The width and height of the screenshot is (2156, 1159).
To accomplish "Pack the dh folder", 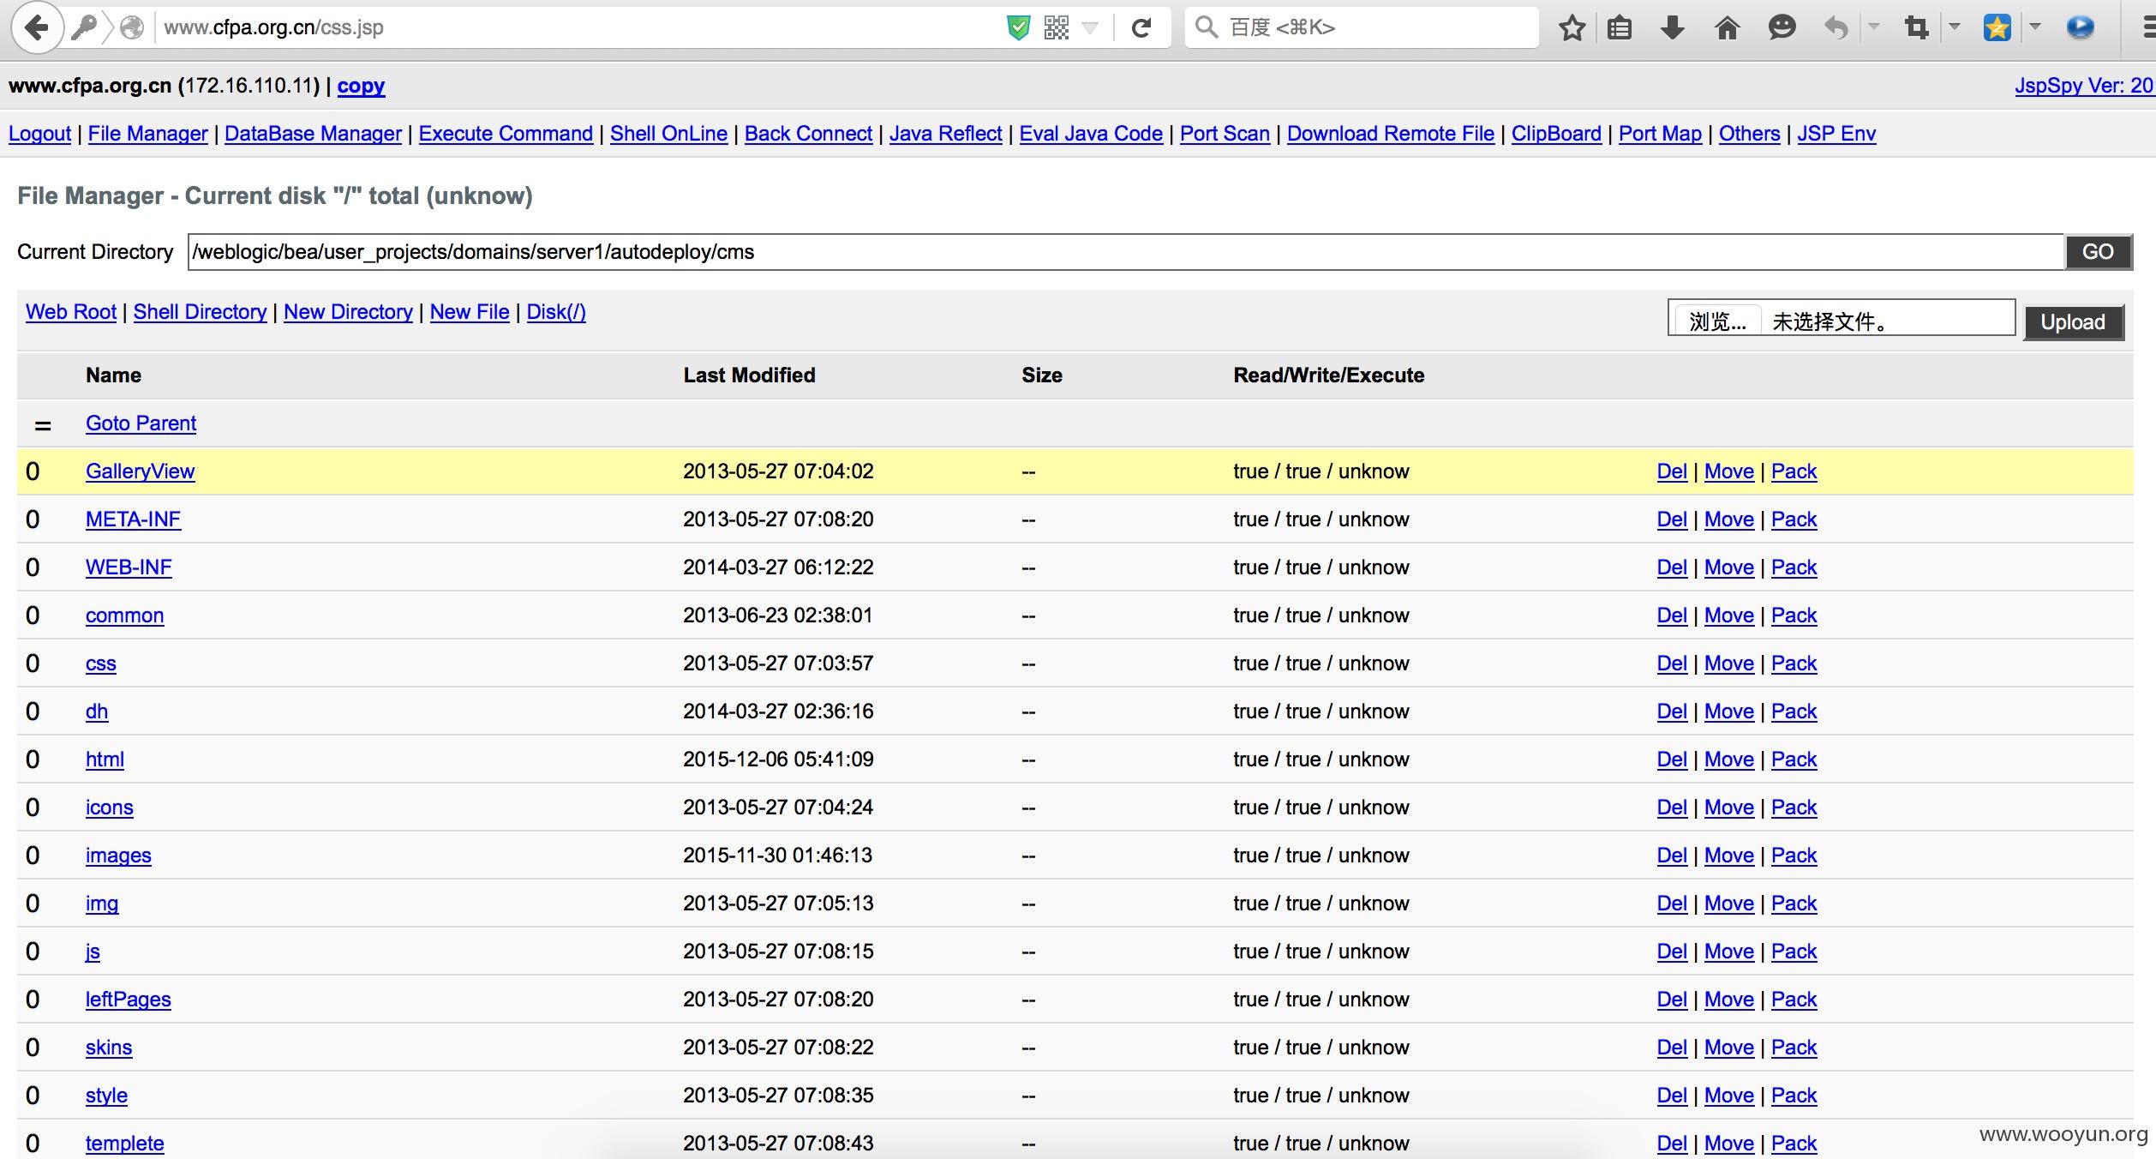I will [1794, 712].
